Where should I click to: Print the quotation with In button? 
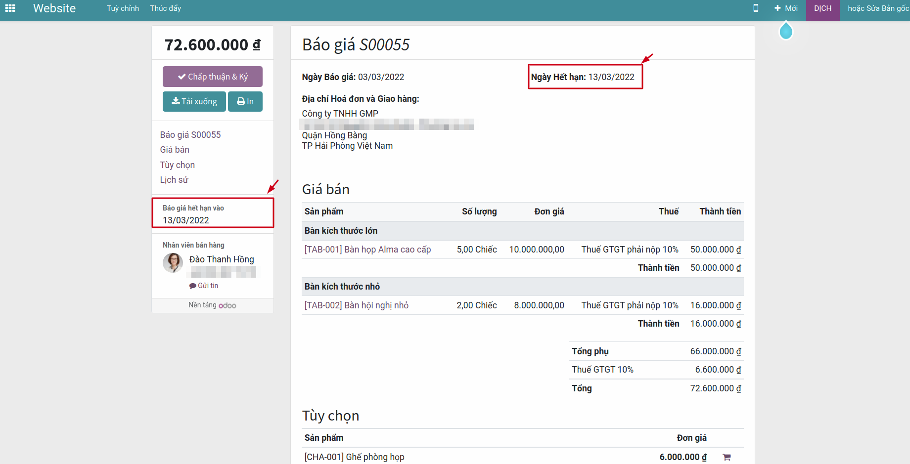coord(245,101)
